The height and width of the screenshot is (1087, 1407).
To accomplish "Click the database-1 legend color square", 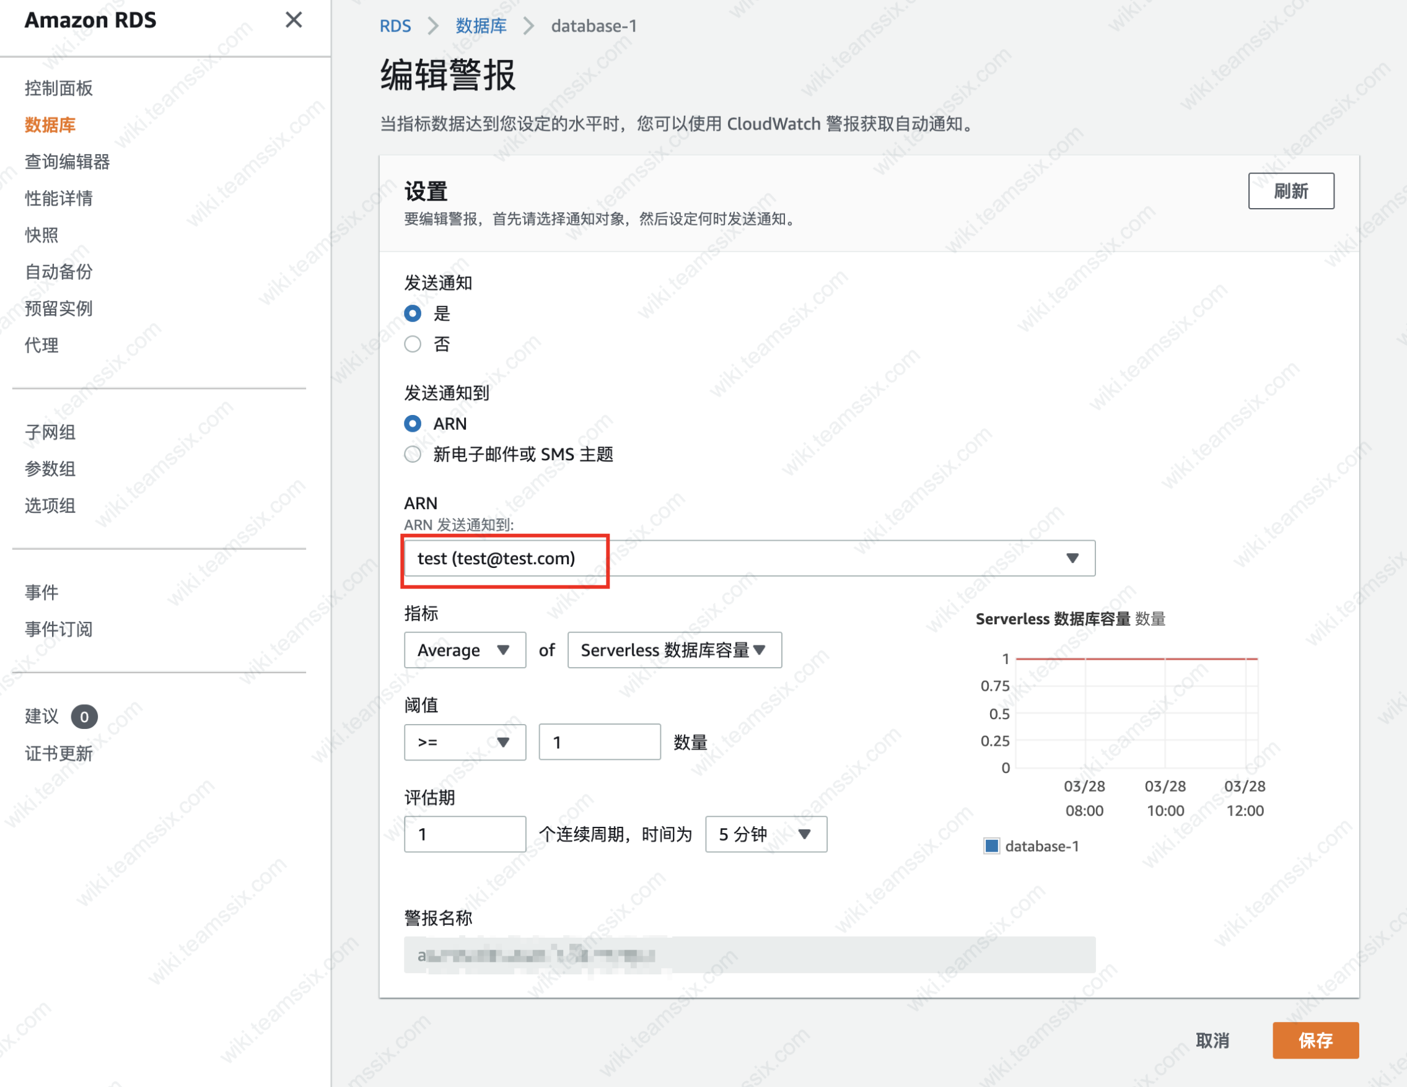I will [991, 845].
